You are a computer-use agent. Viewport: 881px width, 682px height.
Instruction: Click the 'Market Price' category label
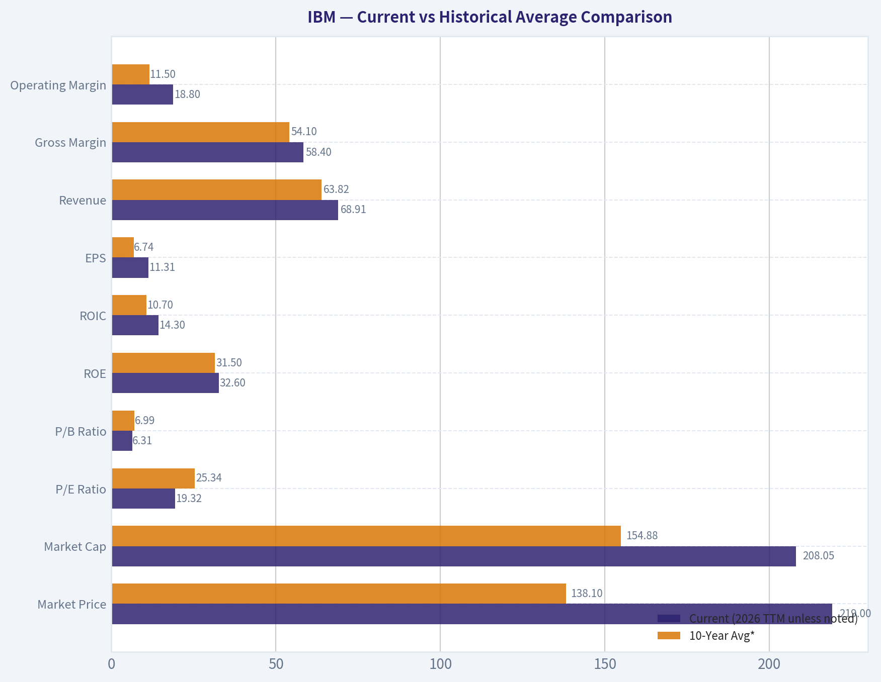(72, 604)
